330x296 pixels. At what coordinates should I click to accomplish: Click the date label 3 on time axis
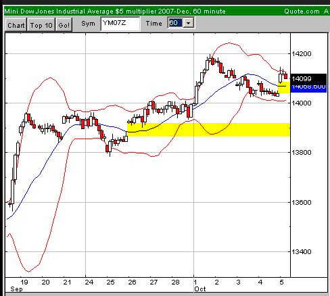[239, 282]
